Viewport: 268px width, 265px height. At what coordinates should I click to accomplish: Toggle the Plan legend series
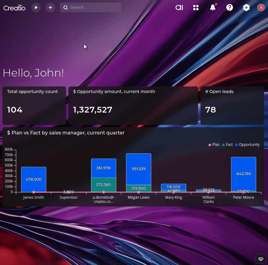214,145
